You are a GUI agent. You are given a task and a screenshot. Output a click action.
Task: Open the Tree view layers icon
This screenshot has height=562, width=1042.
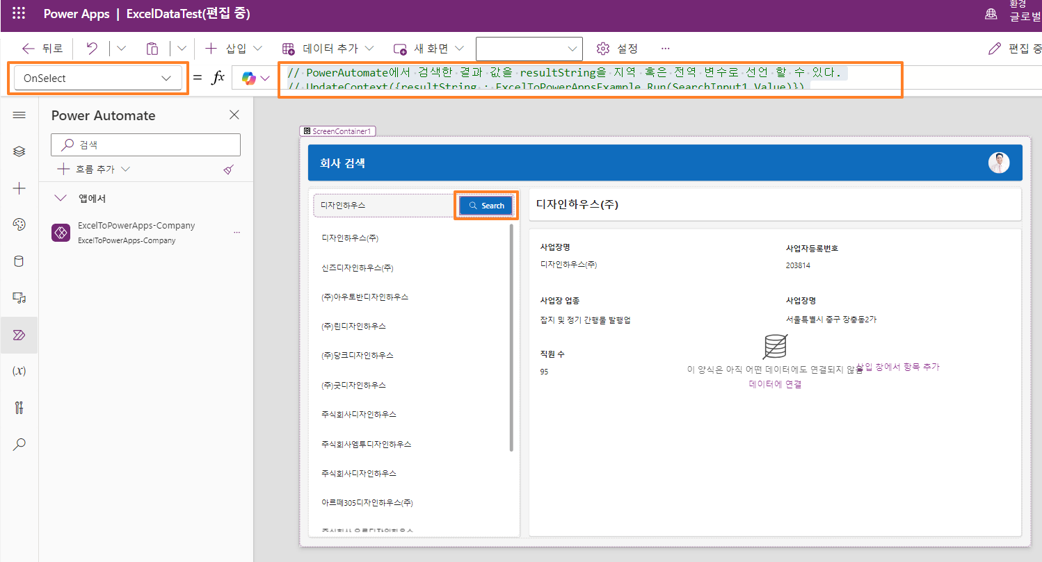19,151
